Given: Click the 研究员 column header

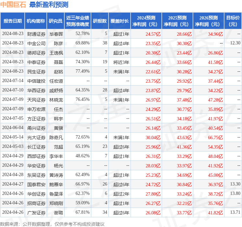Looking at the screenshot, I should (x=56, y=21).
